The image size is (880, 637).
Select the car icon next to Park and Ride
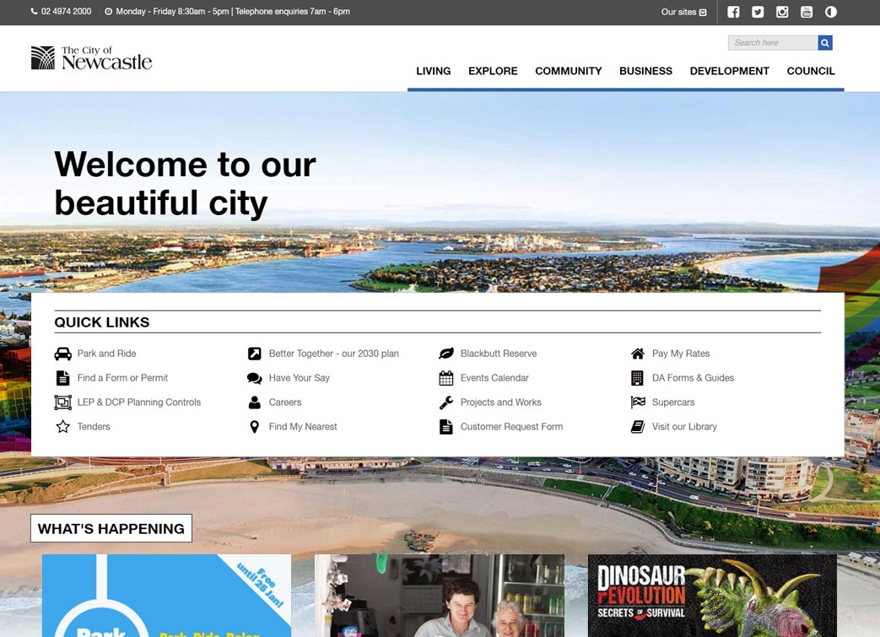click(x=62, y=353)
